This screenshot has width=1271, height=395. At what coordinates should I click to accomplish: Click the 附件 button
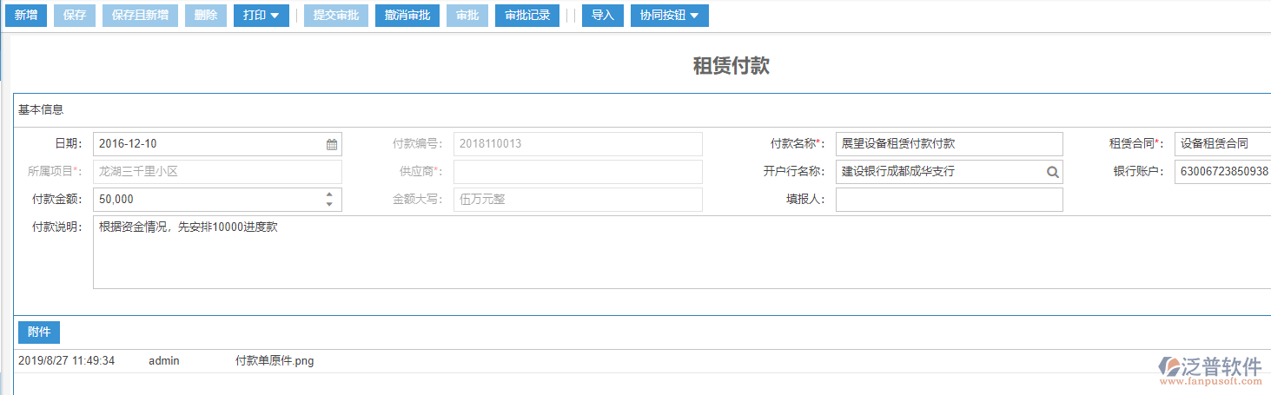click(39, 332)
